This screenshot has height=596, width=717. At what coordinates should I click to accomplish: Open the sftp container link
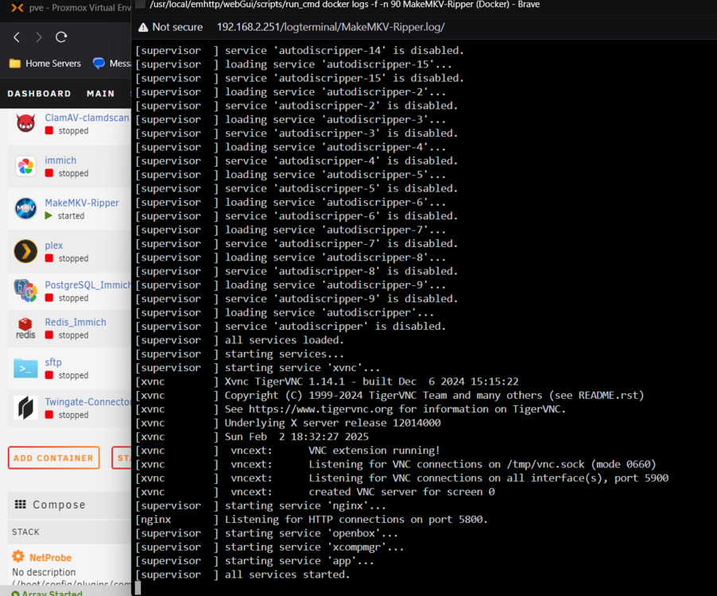53,362
